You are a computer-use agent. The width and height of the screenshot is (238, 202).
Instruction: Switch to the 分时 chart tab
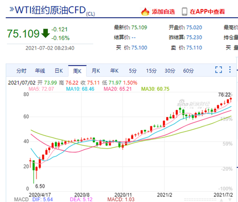click(21, 71)
